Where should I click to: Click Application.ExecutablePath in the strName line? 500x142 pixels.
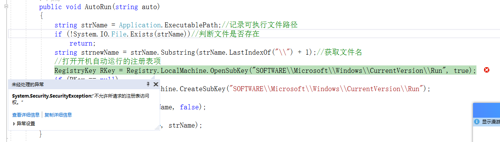[x=168, y=25]
